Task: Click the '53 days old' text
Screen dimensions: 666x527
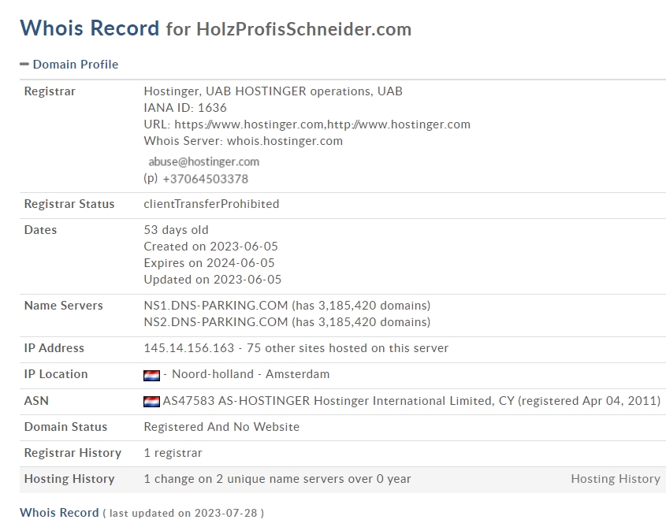Action: pyautogui.click(x=177, y=230)
